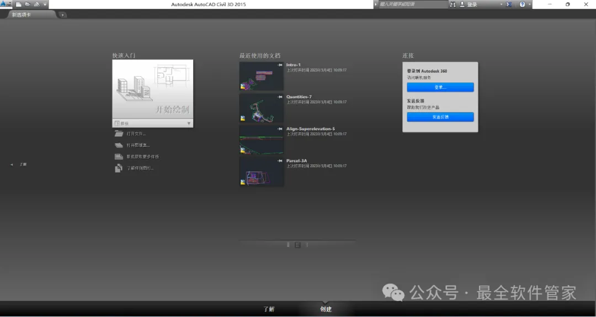596x317 pixels.
Task: Click the Intro-1 file name
Action: [294, 65]
